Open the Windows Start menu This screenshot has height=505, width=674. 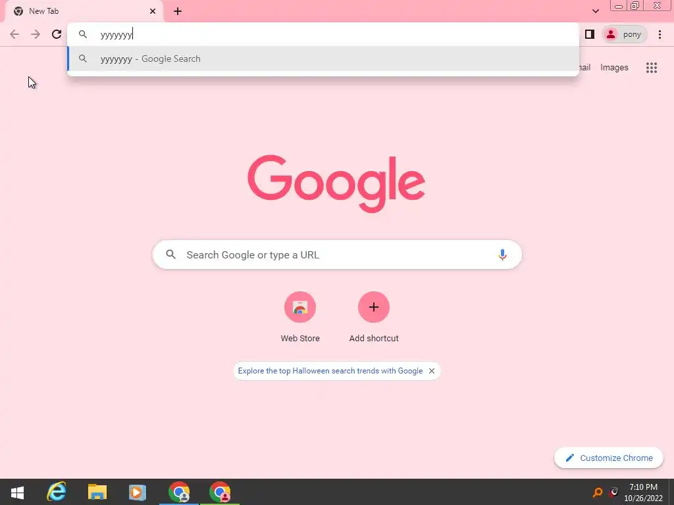17,492
